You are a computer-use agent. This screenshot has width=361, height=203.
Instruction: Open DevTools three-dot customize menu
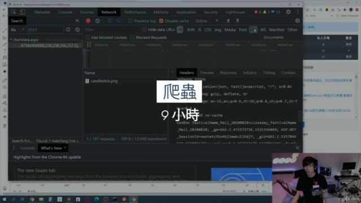click(x=298, y=12)
